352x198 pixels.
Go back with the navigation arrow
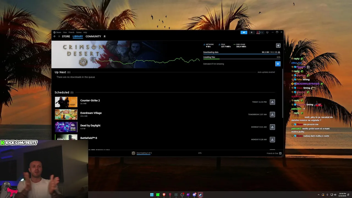click(54, 36)
